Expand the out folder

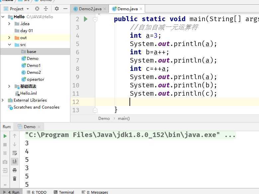[x=9, y=38]
